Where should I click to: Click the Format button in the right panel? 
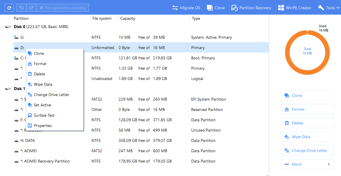(307, 109)
